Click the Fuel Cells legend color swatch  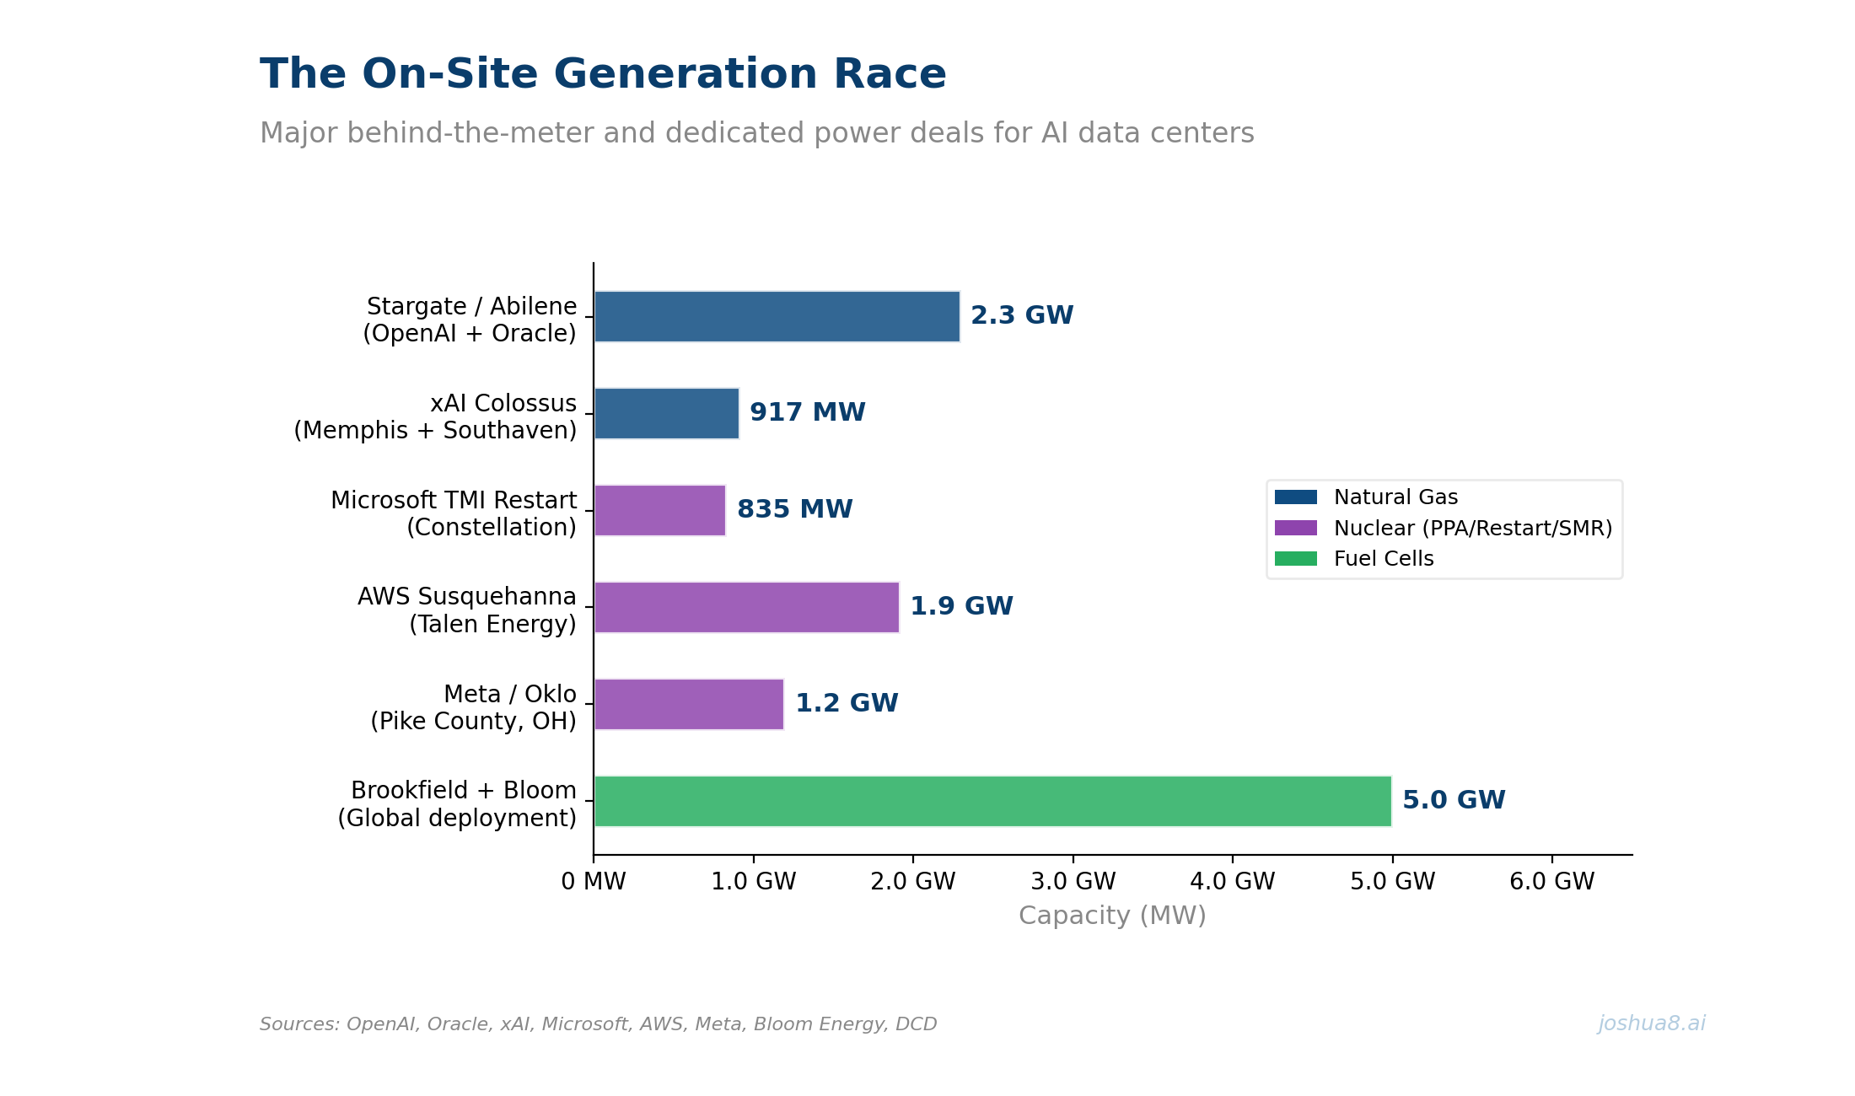point(1296,559)
